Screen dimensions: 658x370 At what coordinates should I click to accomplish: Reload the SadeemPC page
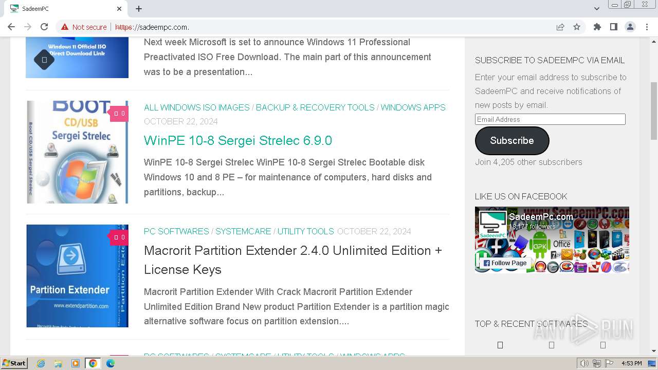click(x=44, y=27)
